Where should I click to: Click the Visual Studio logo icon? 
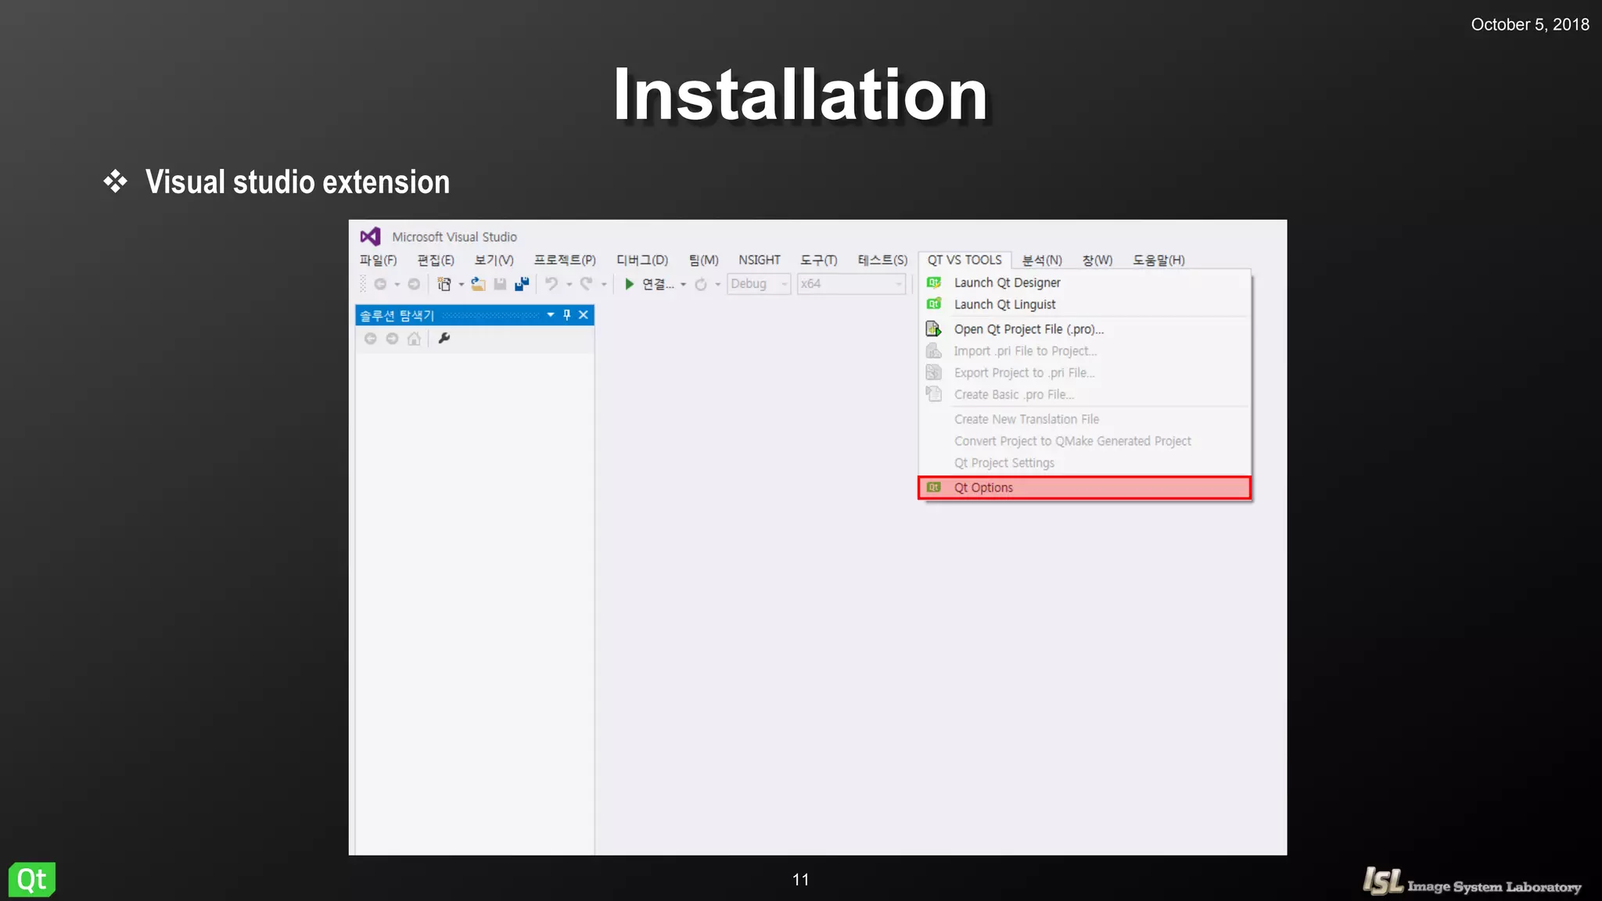370,236
